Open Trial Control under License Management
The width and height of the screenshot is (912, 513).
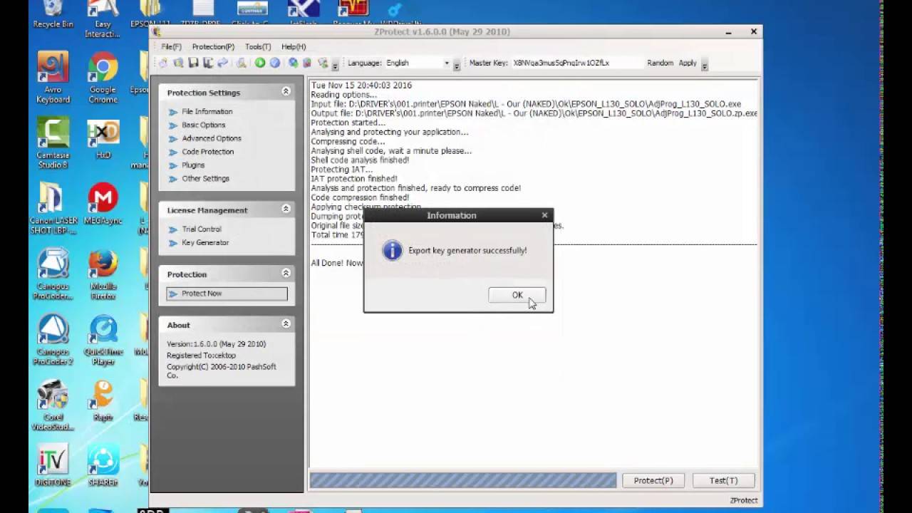[x=201, y=229]
